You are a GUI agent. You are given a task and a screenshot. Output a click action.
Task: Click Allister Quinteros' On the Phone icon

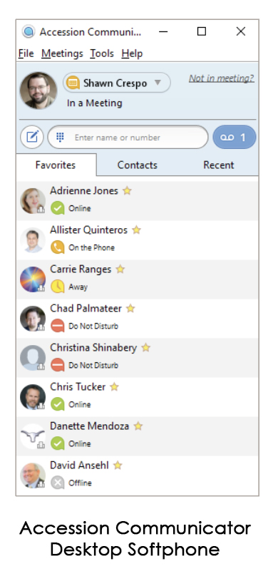pos(58,247)
